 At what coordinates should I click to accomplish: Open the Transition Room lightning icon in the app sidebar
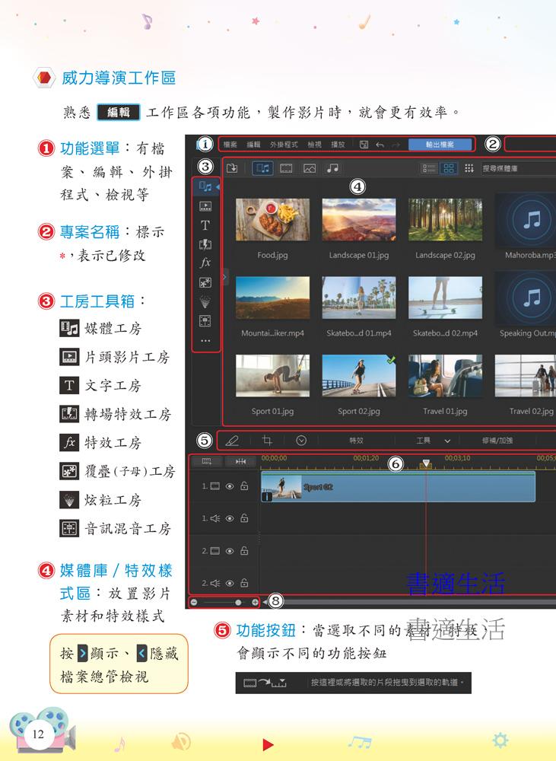205,244
